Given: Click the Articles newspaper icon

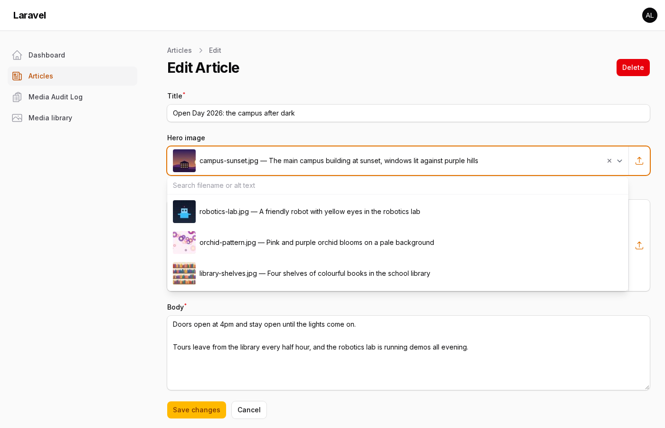Looking at the screenshot, I should tap(17, 76).
